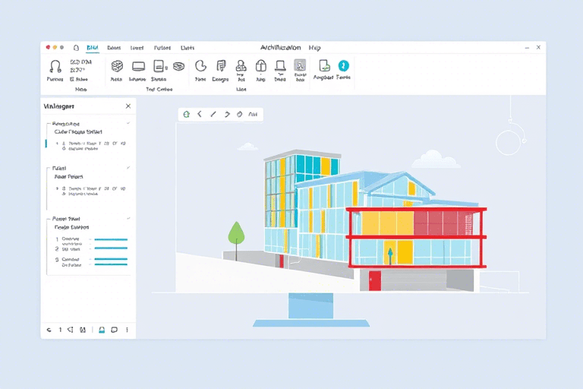Image resolution: width=583 pixels, height=389 pixels.
Task: Collapse the first section in the side panel
Action: click(x=128, y=123)
